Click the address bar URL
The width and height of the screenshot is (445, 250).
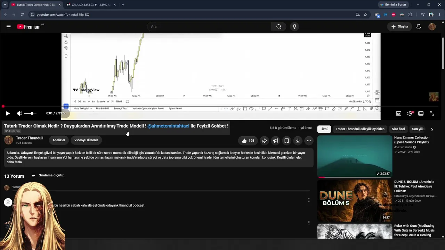tap(63, 15)
